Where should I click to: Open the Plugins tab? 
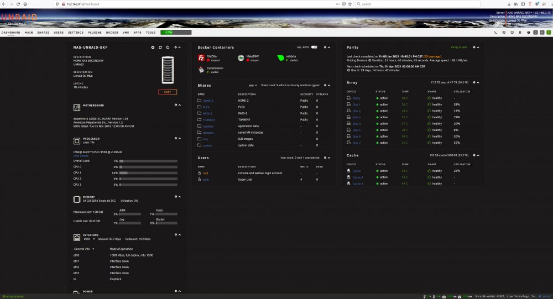[95, 33]
